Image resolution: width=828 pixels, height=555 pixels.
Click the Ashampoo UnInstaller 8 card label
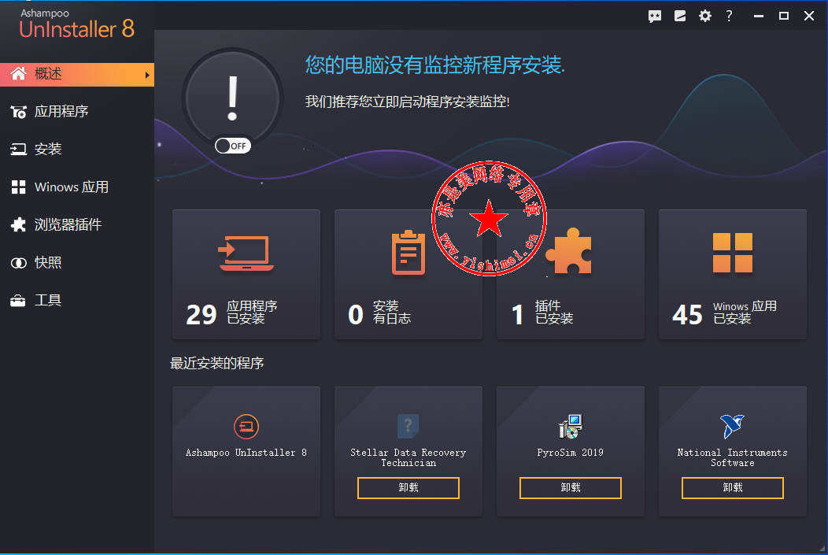246,453
